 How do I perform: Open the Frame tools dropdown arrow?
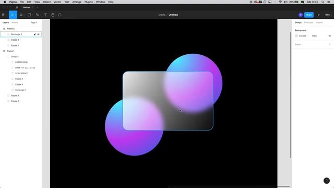tap(24, 15)
